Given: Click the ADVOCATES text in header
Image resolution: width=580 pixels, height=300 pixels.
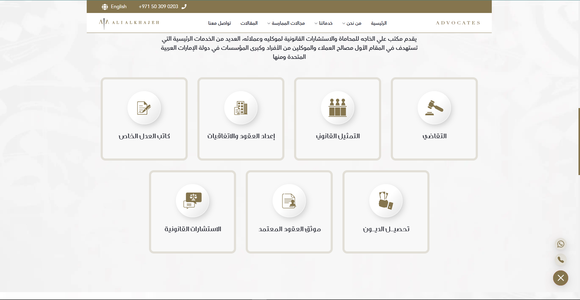Looking at the screenshot, I should (x=458, y=23).
